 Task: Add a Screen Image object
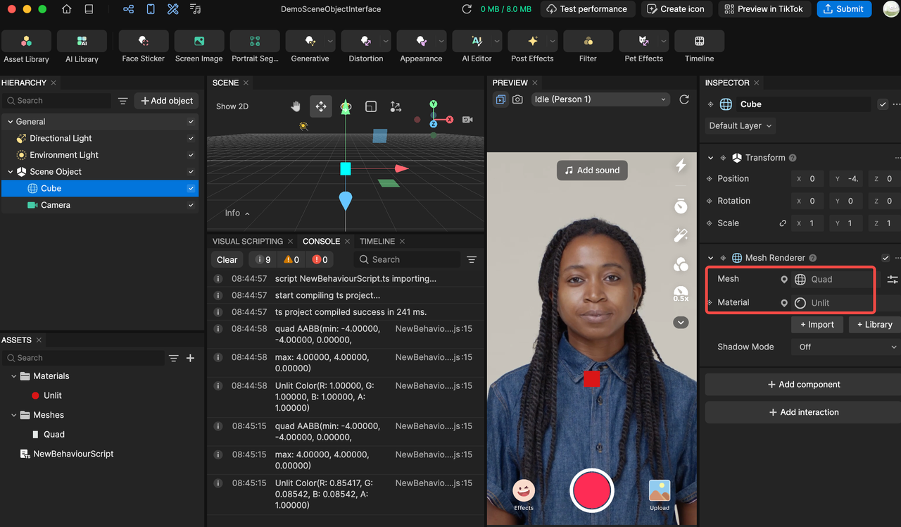point(199,47)
